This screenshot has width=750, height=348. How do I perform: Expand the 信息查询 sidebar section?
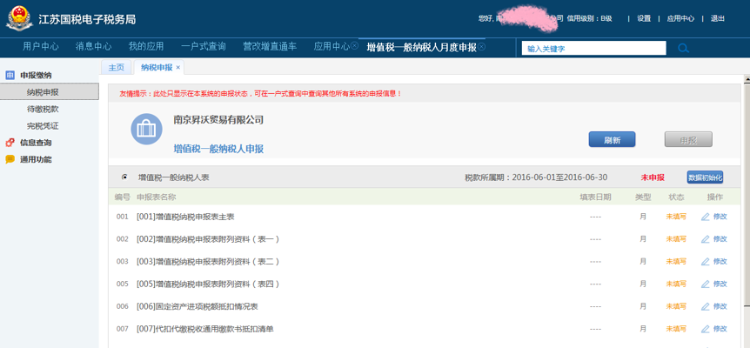click(x=36, y=143)
